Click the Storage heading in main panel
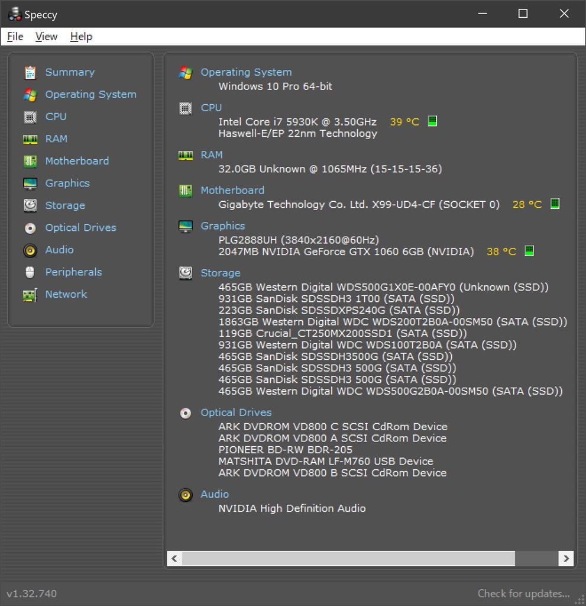This screenshot has height=606, width=586. click(x=221, y=273)
